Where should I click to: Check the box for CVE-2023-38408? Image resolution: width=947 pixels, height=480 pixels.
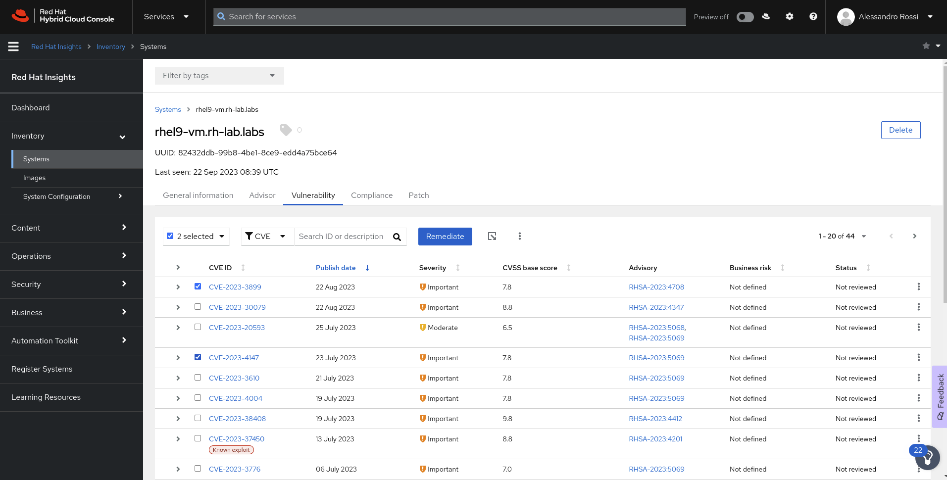(198, 418)
